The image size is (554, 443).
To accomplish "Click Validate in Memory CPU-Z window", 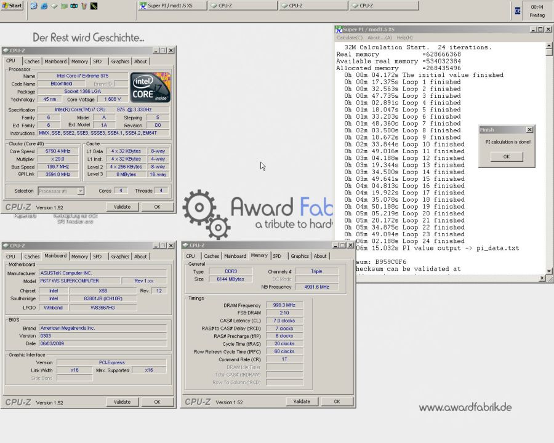I will pyautogui.click(x=302, y=402).
